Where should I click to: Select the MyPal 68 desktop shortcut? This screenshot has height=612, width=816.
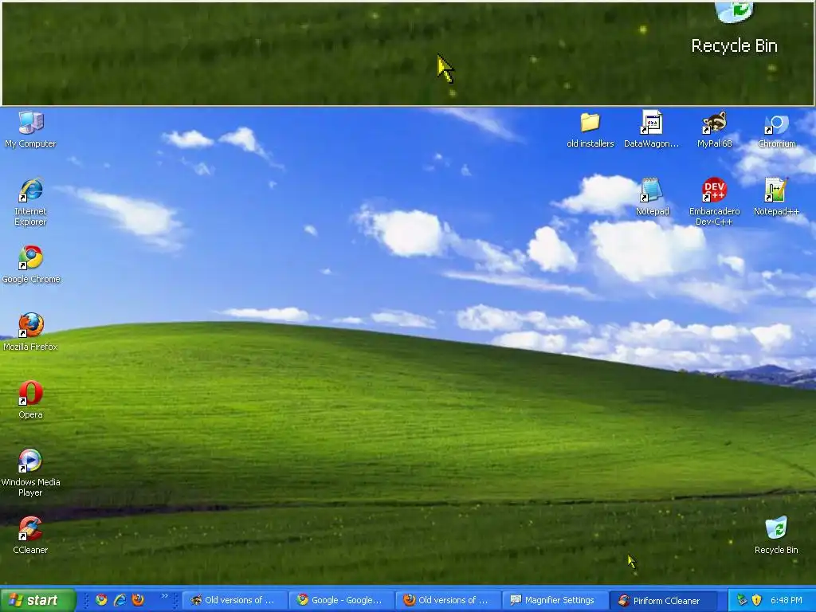715,130
